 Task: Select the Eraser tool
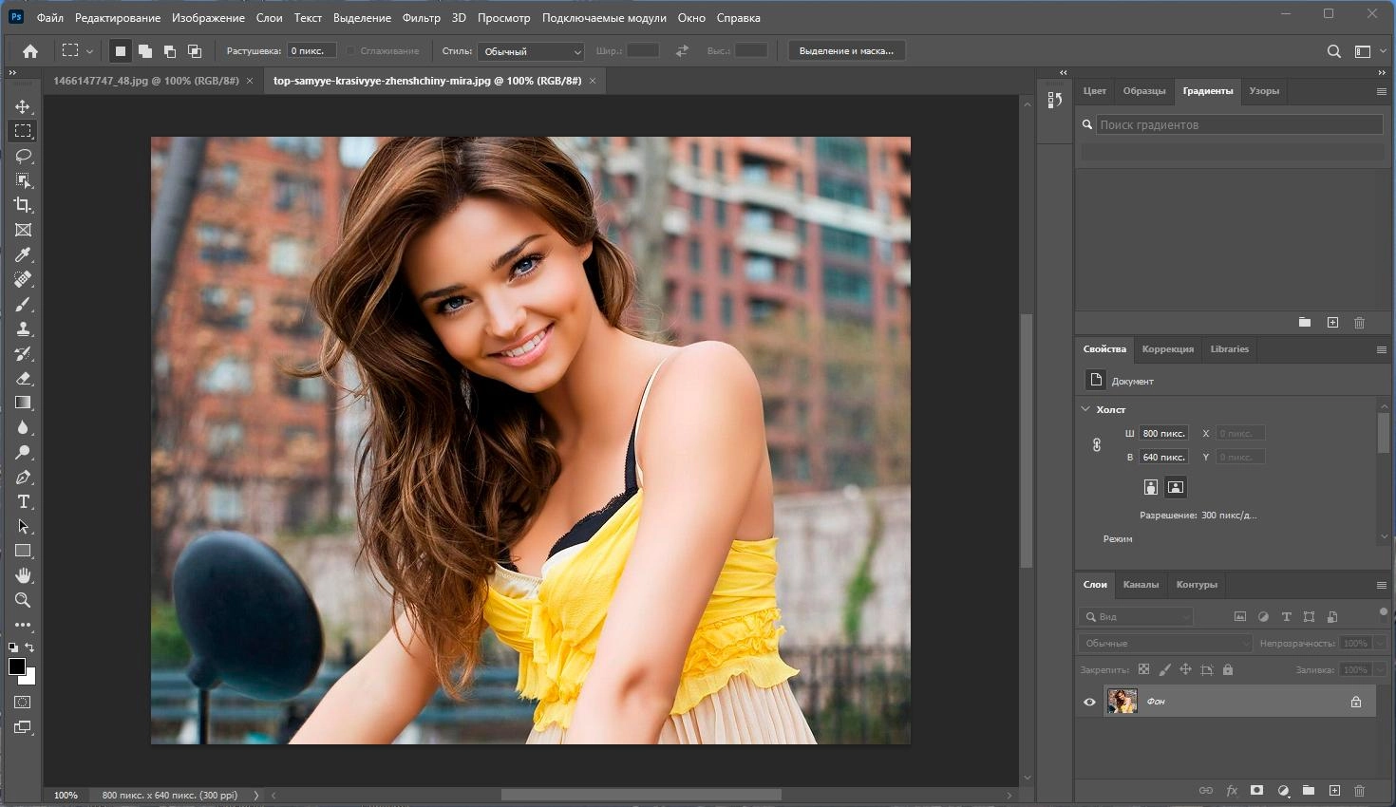click(23, 378)
